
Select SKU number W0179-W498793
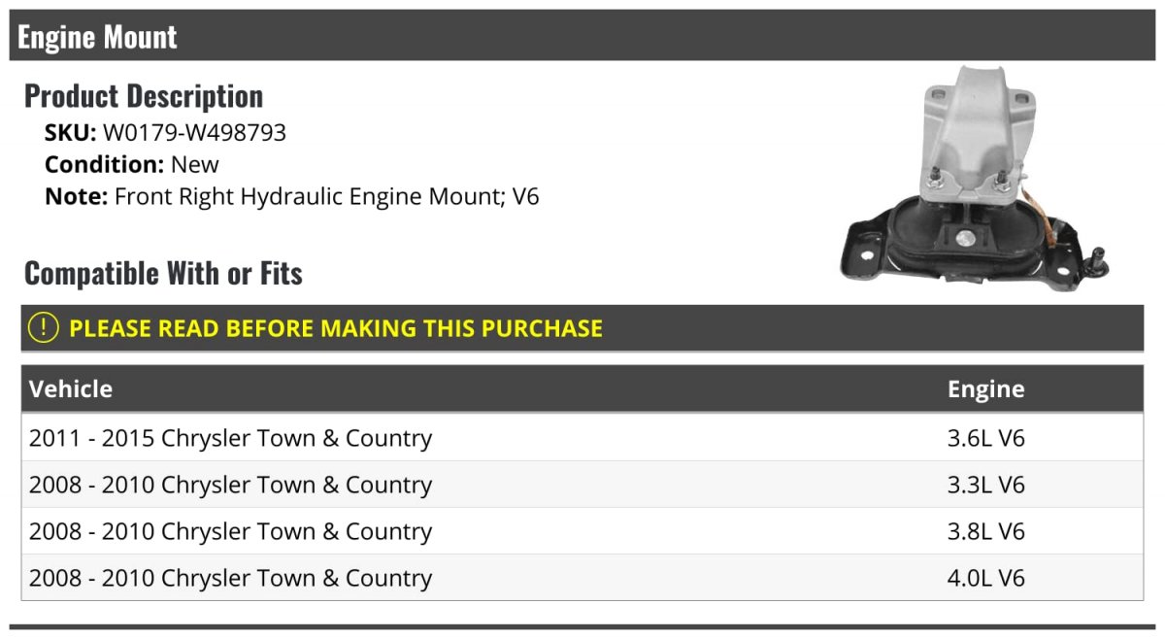194,132
